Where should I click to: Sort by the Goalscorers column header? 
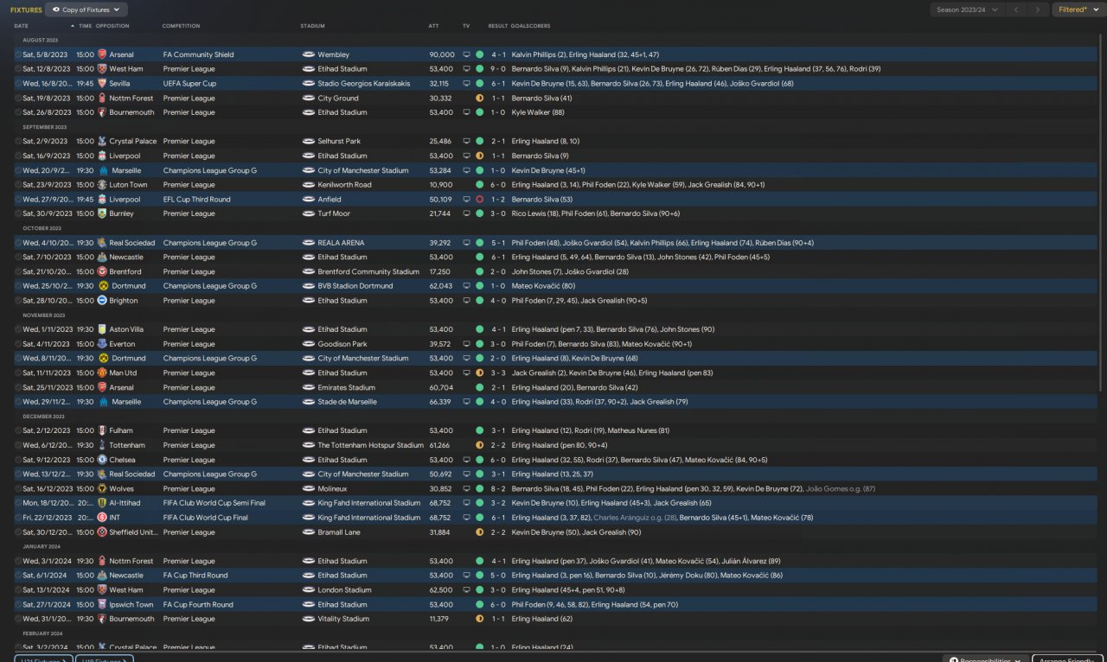coord(531,26)
